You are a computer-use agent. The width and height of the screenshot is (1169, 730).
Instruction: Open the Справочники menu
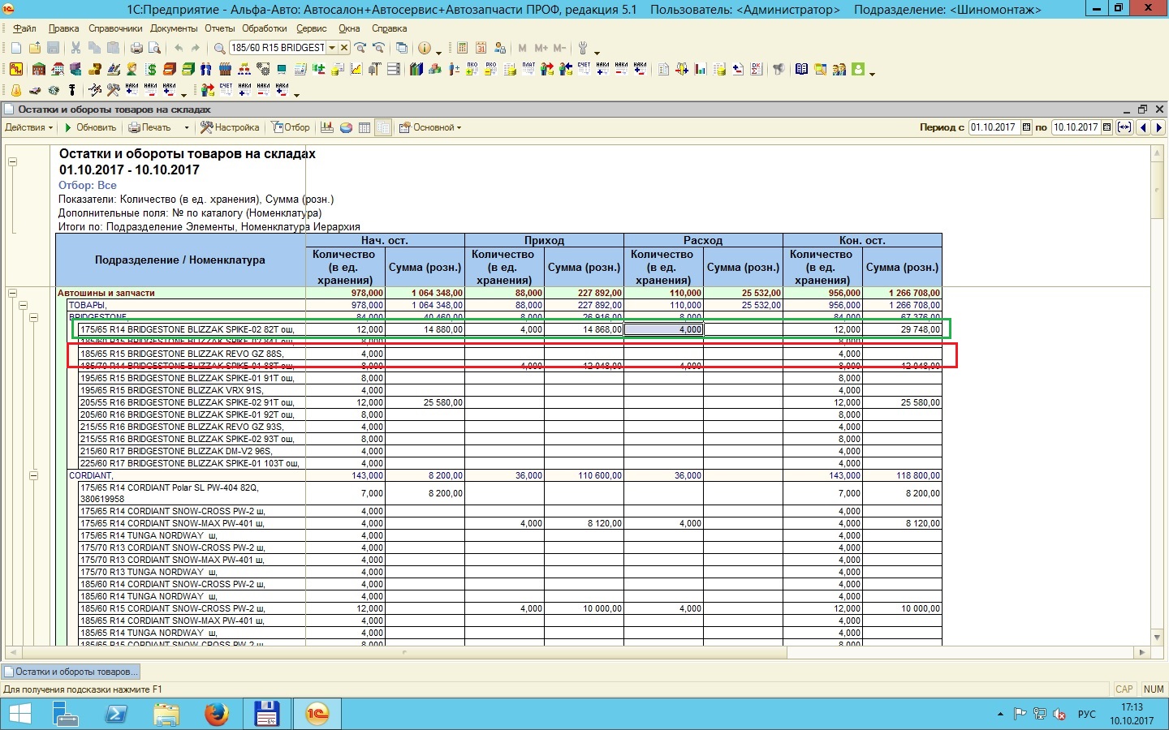point(115,28)
